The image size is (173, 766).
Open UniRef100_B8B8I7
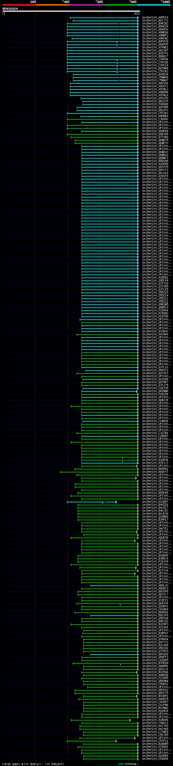coord(155,56)
